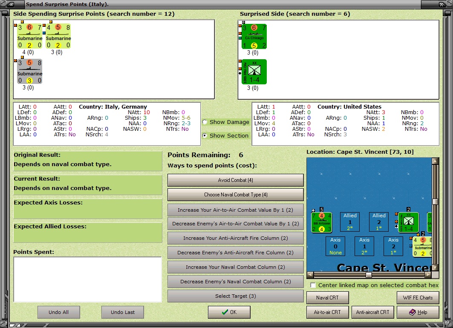Click the 'Points Remaining:' label

tap(199, 155)
